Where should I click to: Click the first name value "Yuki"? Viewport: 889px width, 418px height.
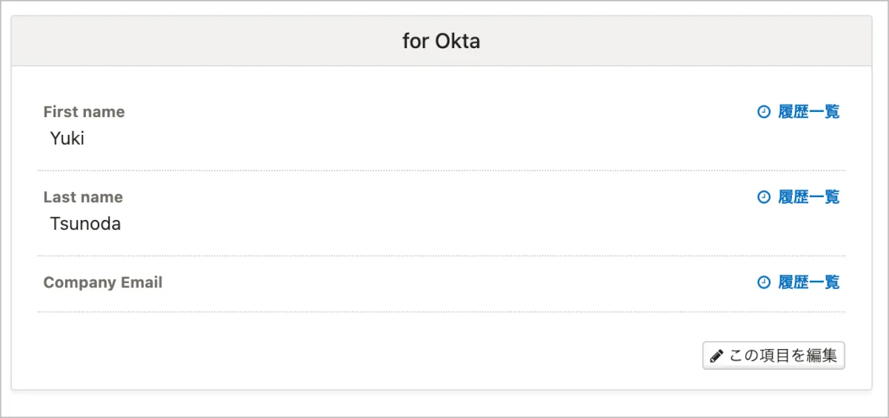tap(67, 139)
